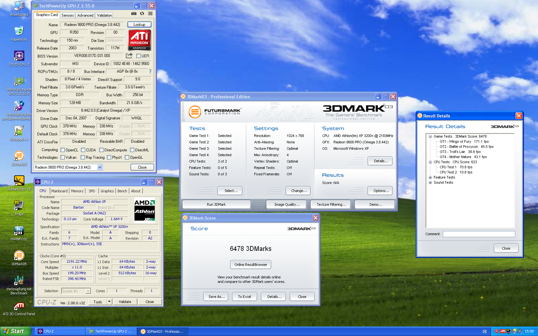This screenshot has width=538, height=336.
Task: Open the Online ResultBrowser
Action: click(251, 265)
